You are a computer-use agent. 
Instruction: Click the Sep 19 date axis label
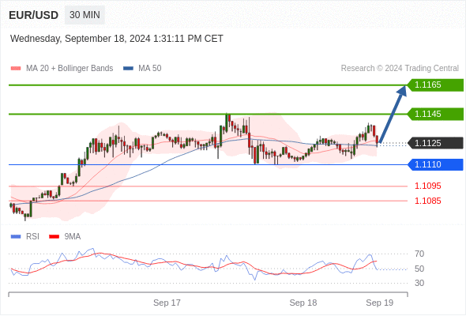380,303
